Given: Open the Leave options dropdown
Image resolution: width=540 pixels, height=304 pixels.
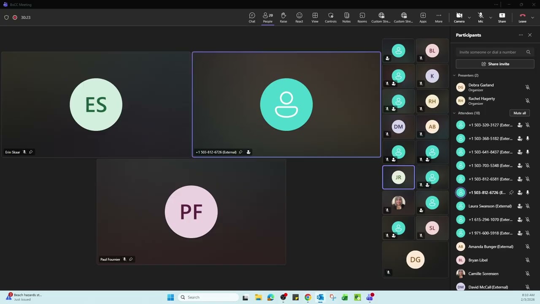Looking at the screenshot, I should (x=532, y=17).
